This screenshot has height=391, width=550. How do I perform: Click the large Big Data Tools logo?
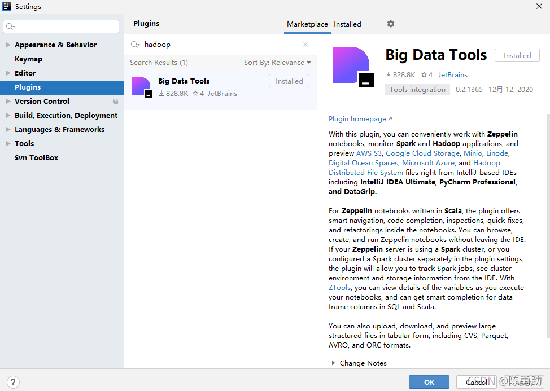click(353, 67)
